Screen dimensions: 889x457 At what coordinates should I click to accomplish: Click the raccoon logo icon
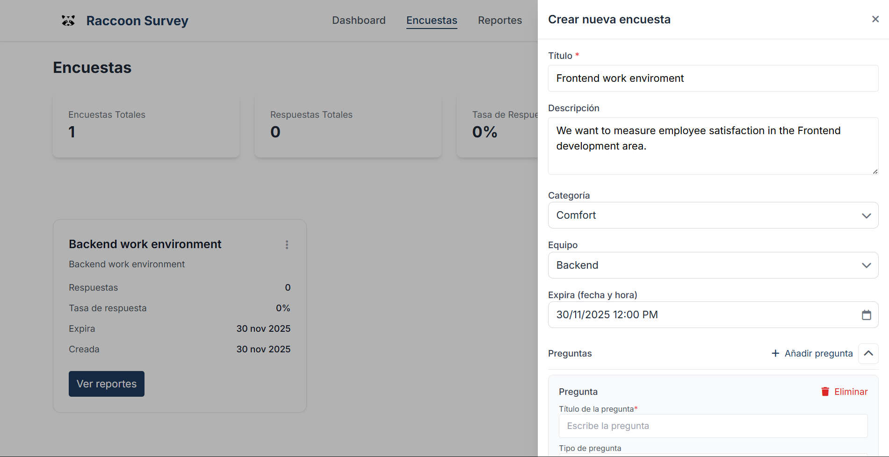point(68,21)
